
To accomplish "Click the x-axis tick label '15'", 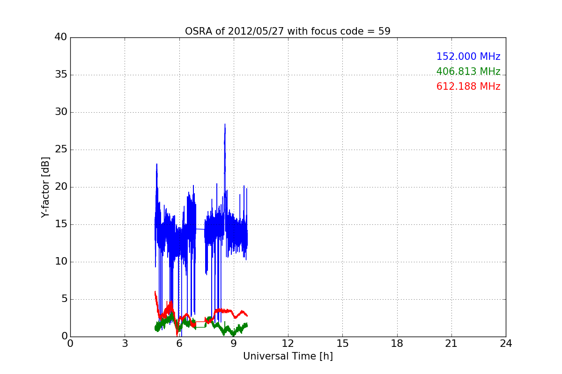I will click(342, 344).
